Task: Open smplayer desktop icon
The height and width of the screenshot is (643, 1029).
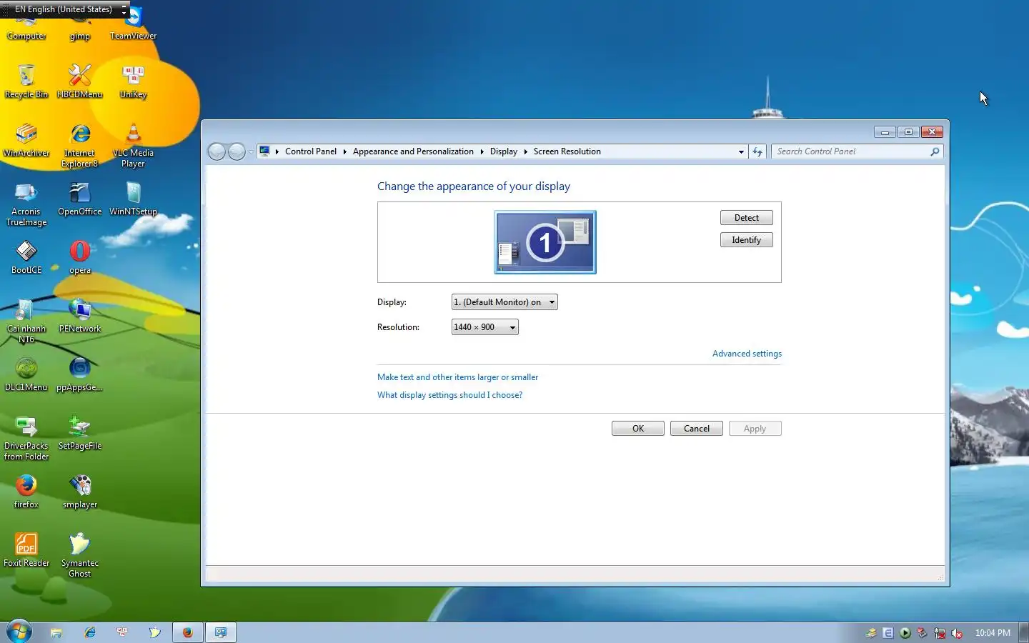Action: pyautogui.click(x=79, y=491)
